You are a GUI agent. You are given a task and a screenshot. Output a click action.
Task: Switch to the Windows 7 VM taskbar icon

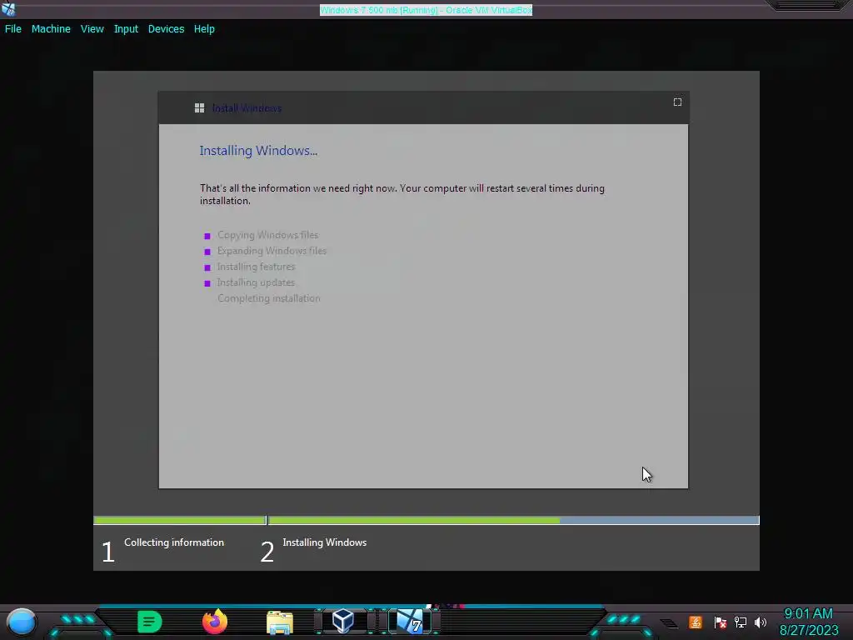click(x=410, y=621)
